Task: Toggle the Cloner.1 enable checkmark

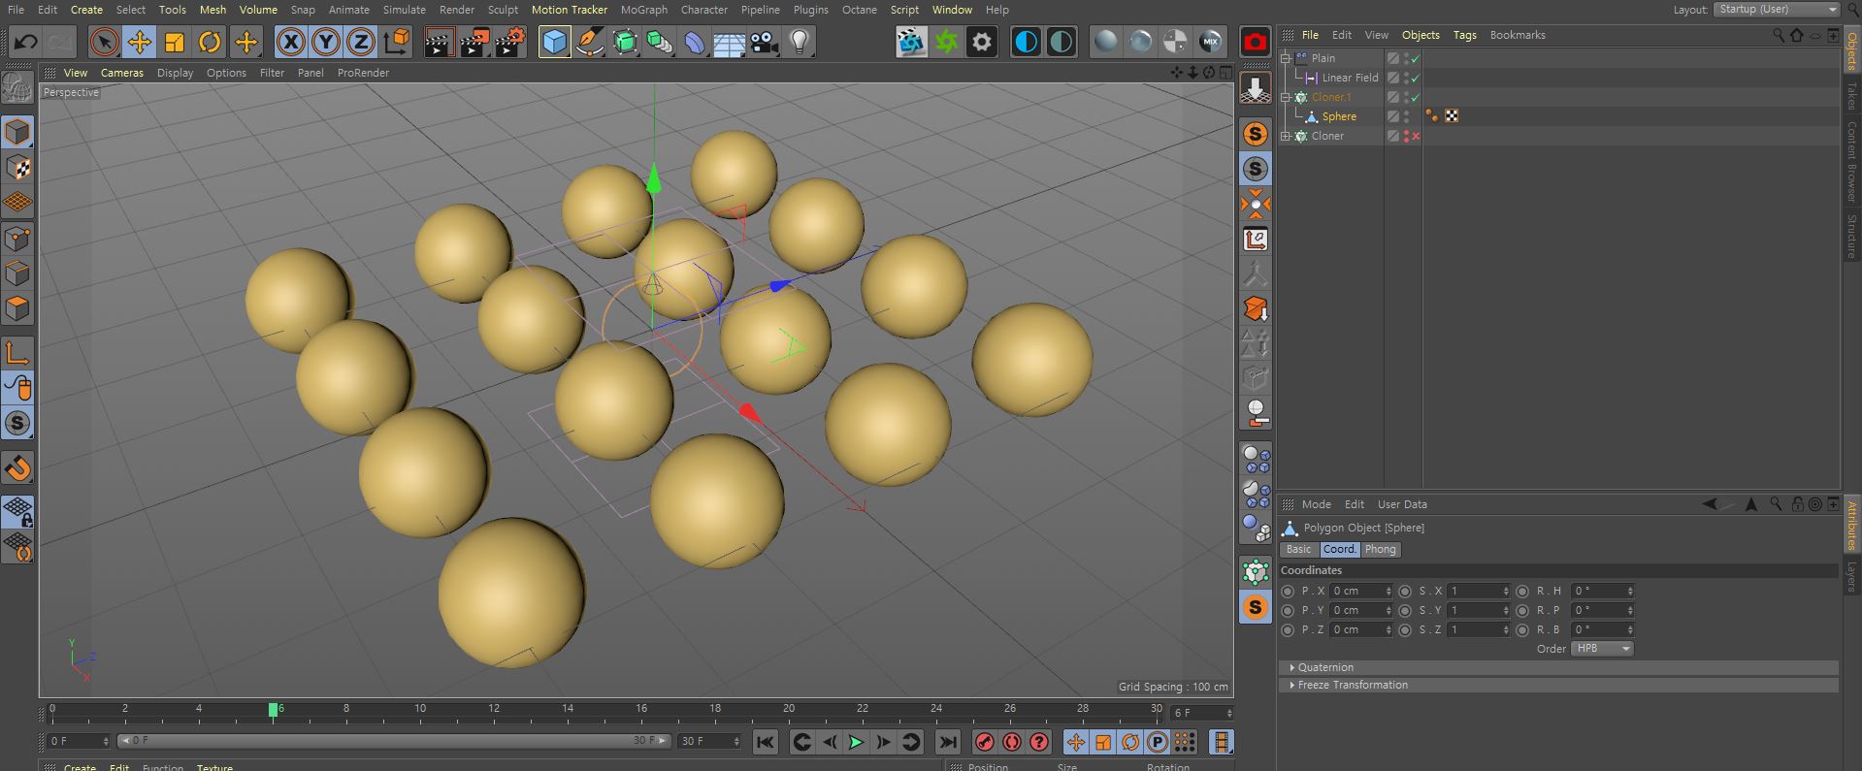Action: click(1416, 97)
